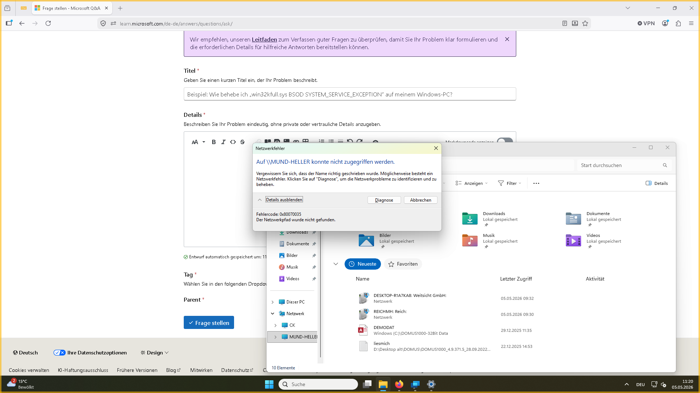Open Anzeigen dropdown in Explorer toolbar
700x393 pixels.
pos(471,183)
